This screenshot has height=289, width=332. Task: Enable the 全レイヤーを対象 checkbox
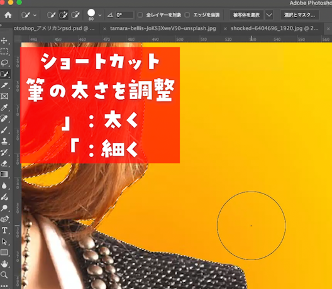point(140,15)
